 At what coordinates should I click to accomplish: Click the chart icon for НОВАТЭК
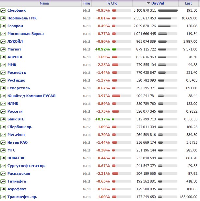tap(3, 158)
